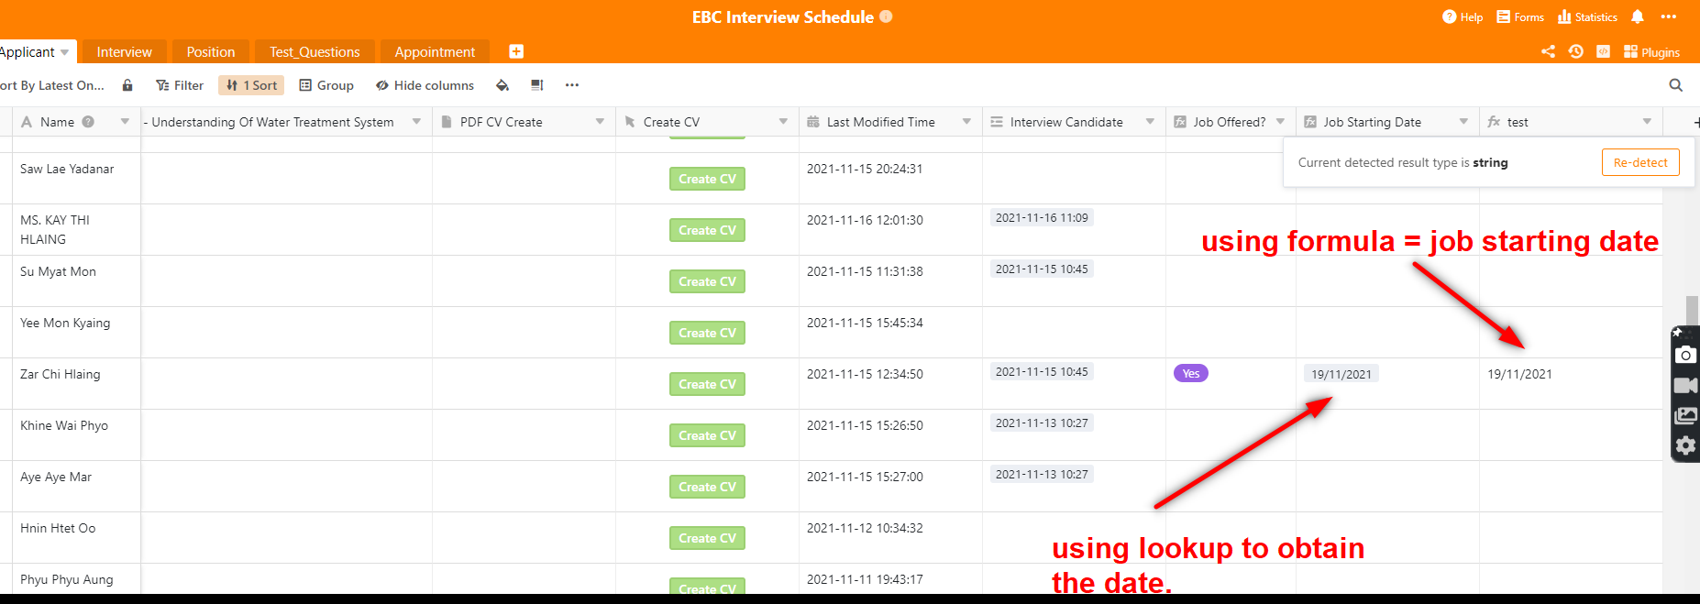Open the Job Starting Date column dropdown
Screen dimensions: 1700x604
click(x=1463, y=122)
